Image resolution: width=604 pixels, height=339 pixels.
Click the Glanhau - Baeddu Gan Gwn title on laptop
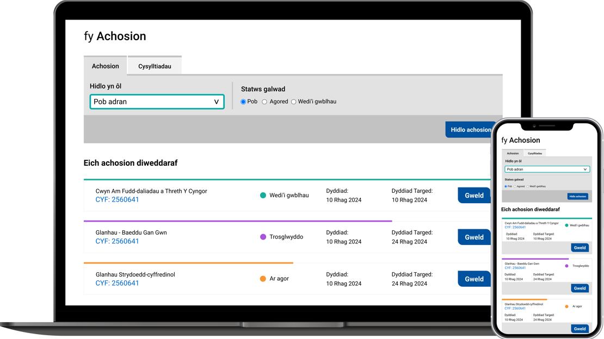tap(131, 233)
